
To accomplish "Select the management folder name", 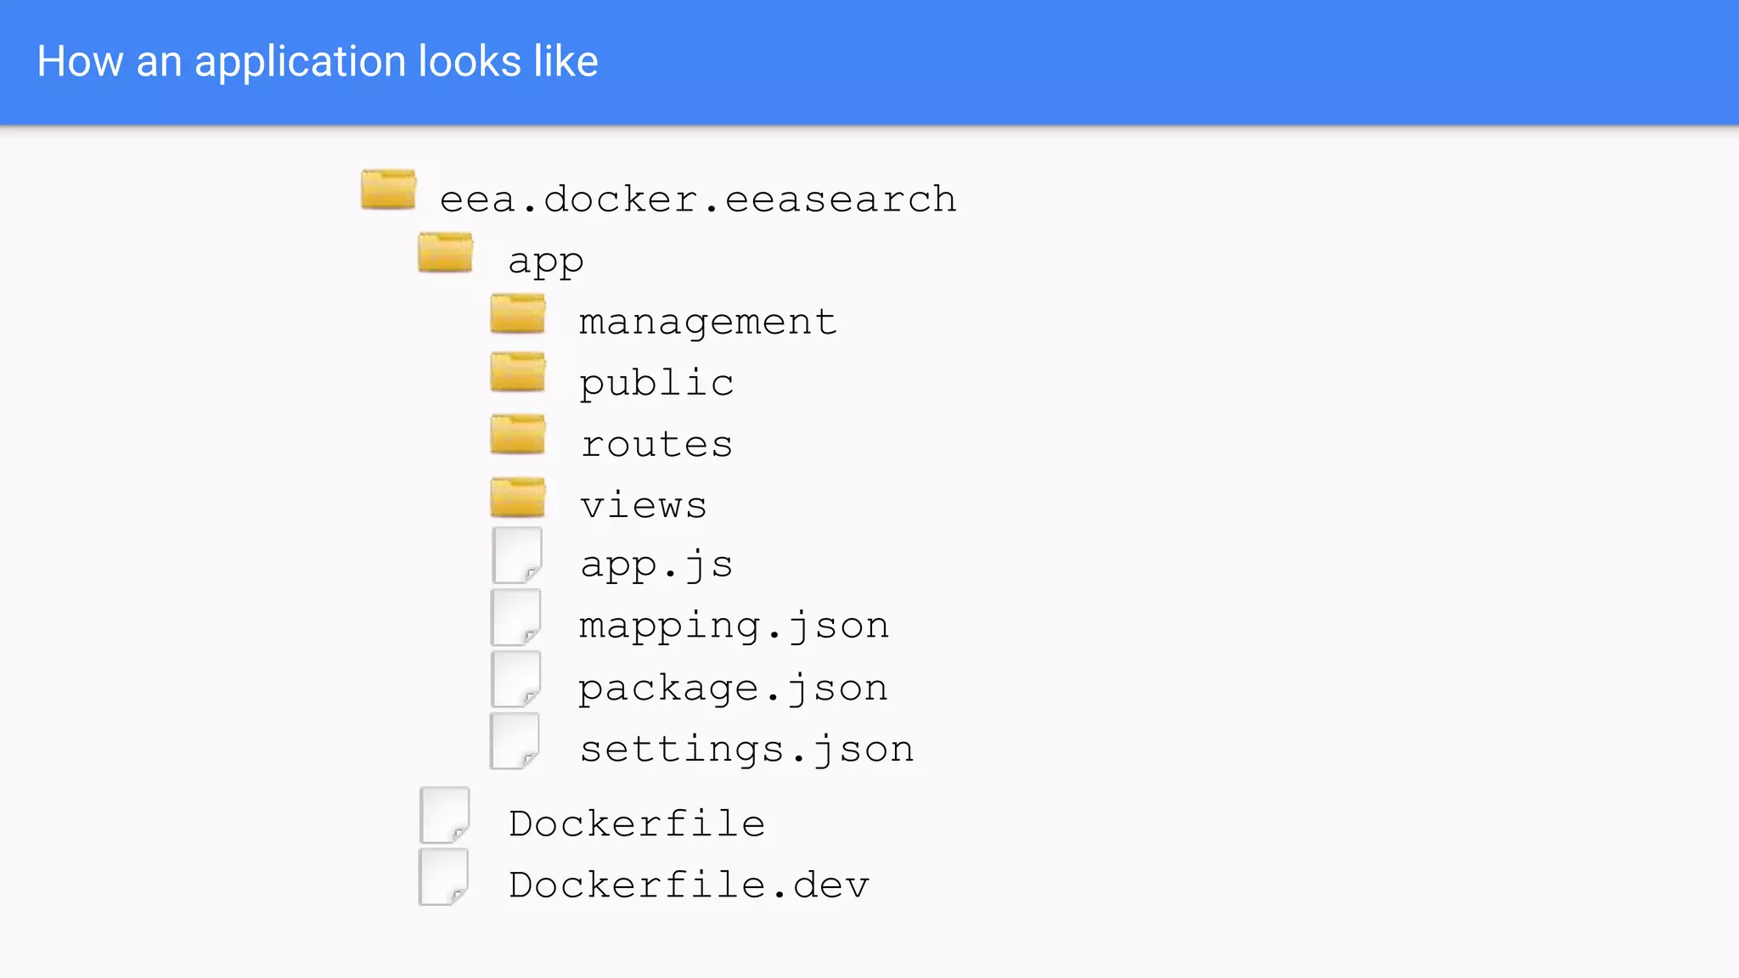I will 708,323.
